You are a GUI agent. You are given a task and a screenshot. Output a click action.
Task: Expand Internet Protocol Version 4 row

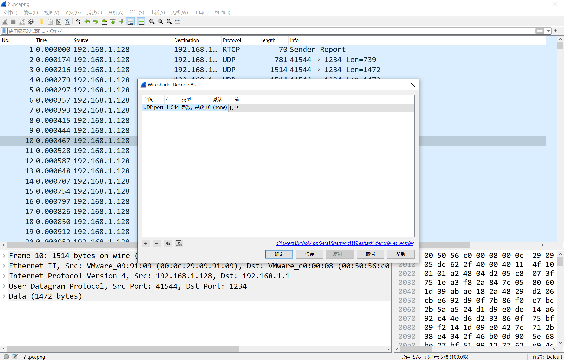(4, 276)
